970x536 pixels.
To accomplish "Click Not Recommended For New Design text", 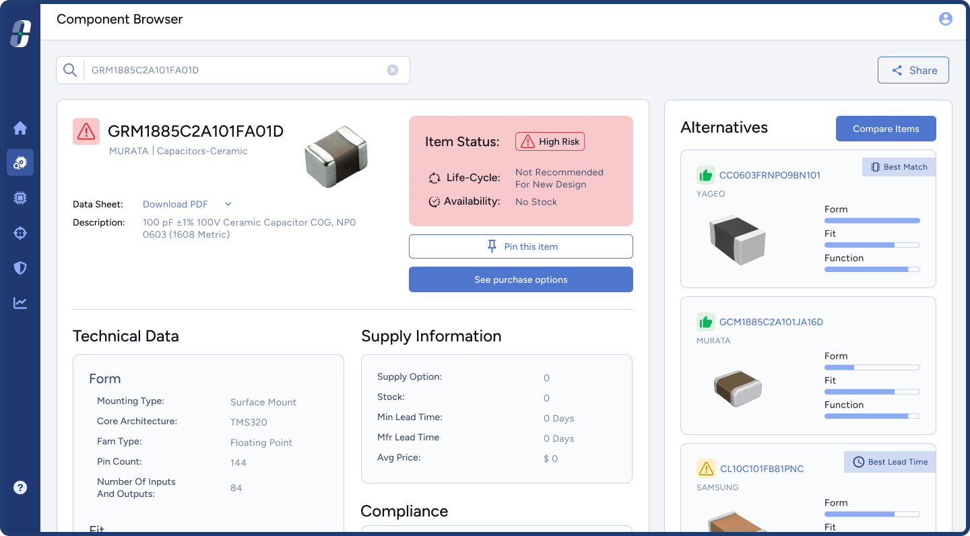I will click(x=559, y=178).
